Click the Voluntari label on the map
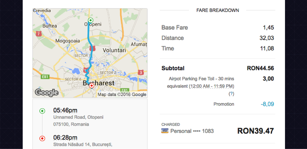The height and width of the screenshot is (149, 307). point(114,50)
